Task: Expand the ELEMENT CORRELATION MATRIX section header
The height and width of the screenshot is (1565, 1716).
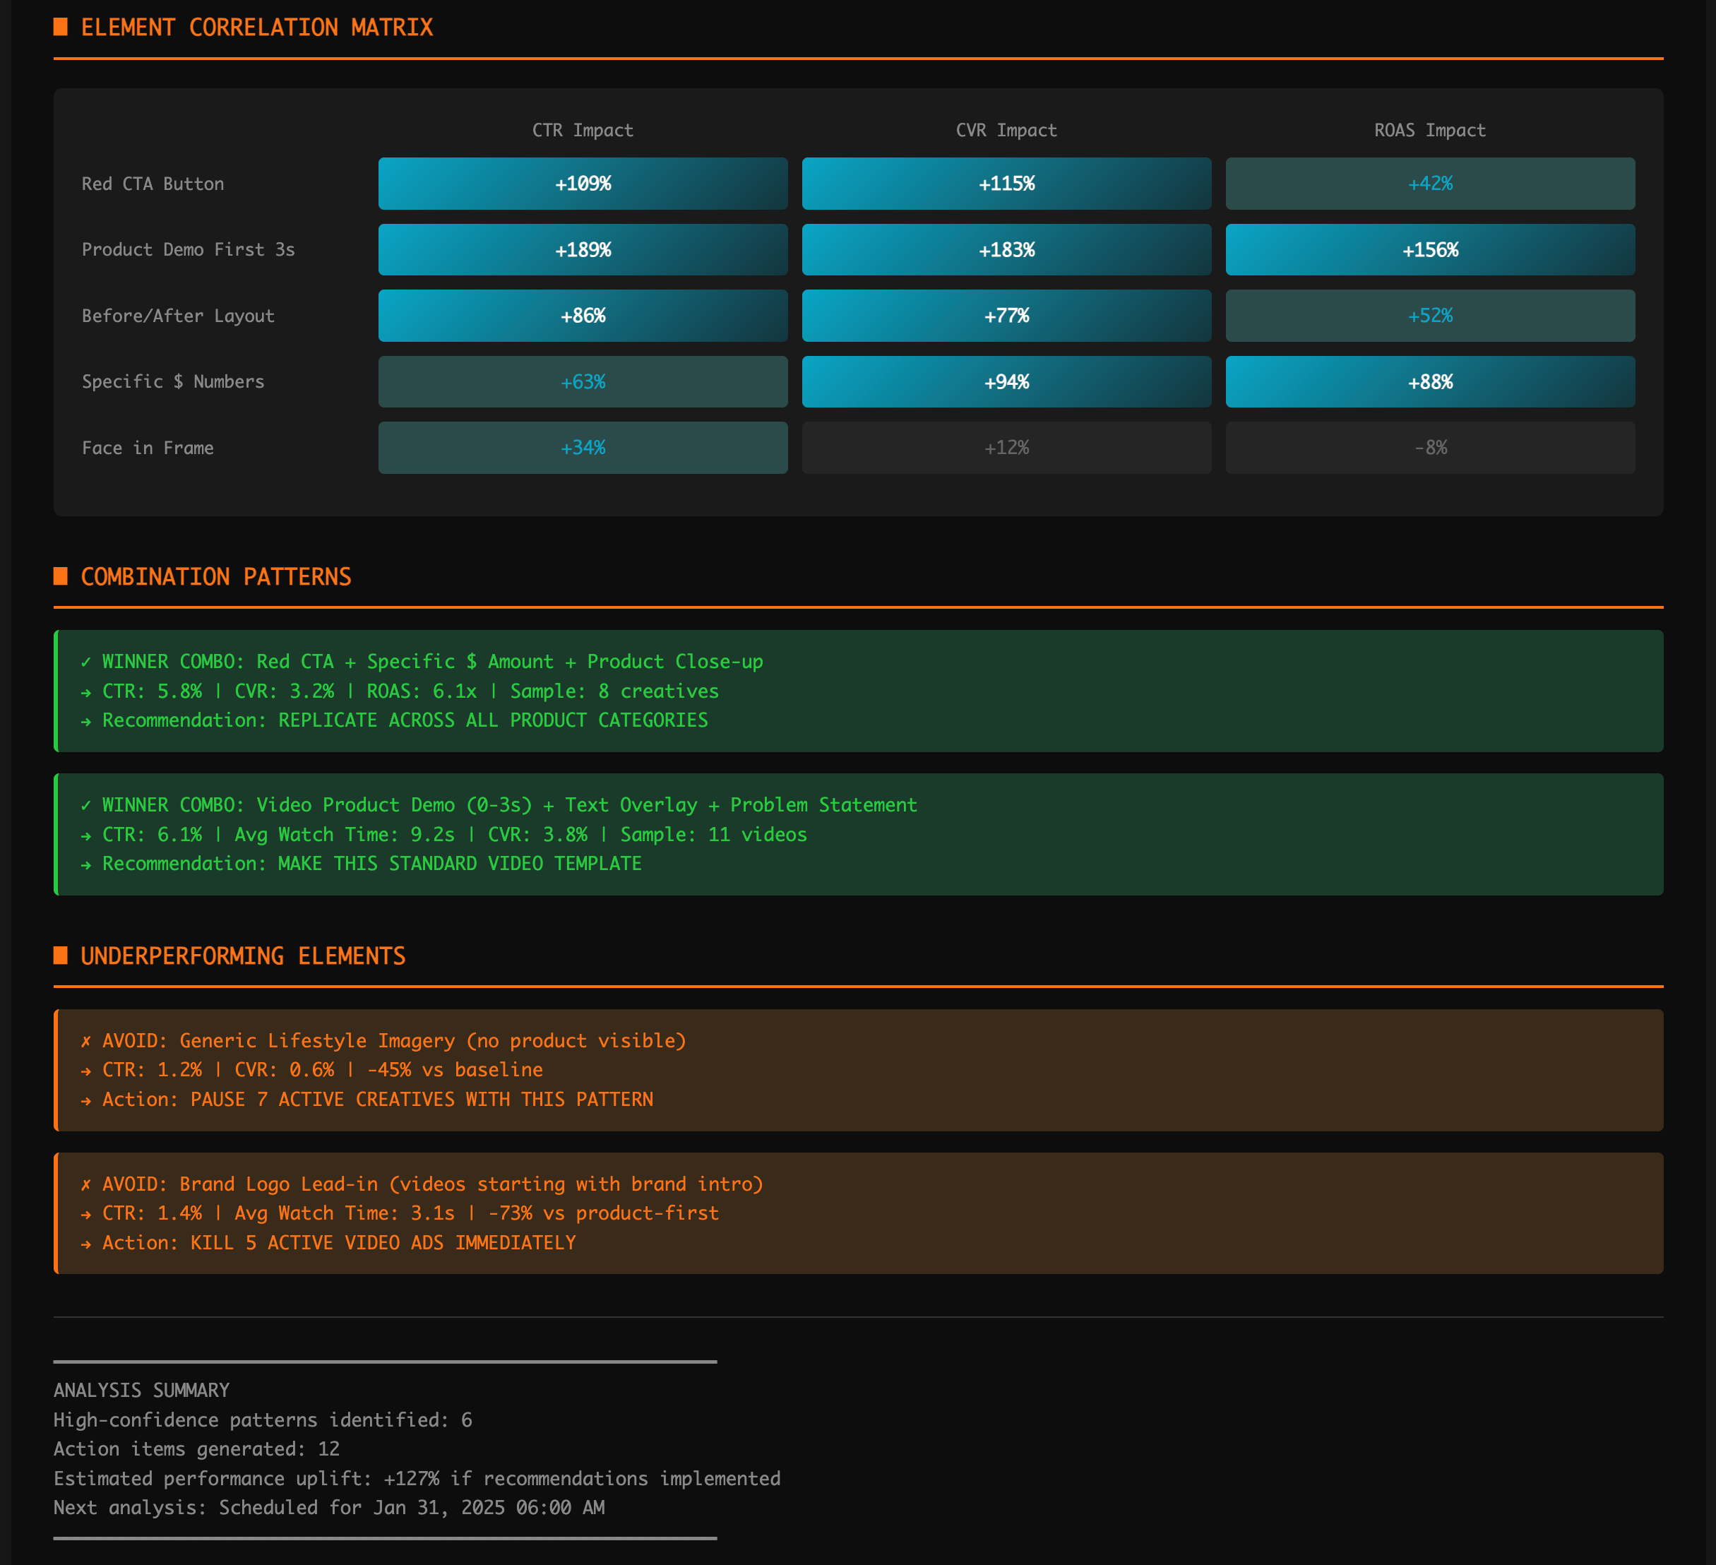Action: coord(256,28)
